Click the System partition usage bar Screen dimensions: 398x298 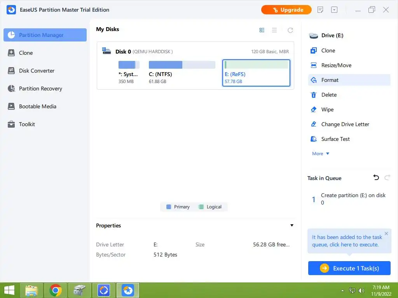click(129, 65)
